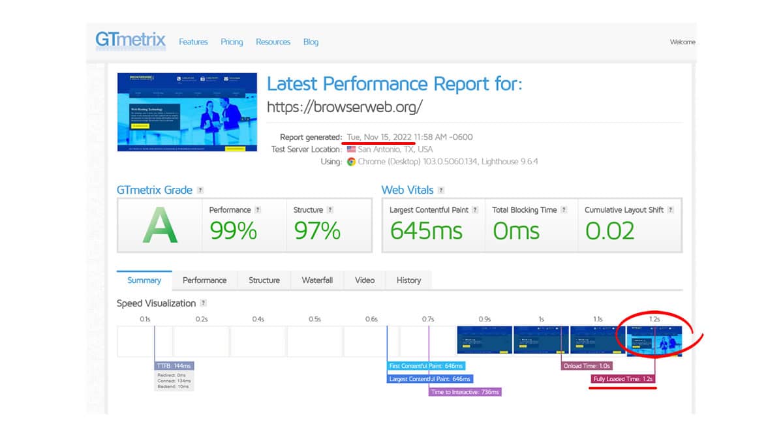
Task: Open the Performance tab
Action: pos(205,280)
